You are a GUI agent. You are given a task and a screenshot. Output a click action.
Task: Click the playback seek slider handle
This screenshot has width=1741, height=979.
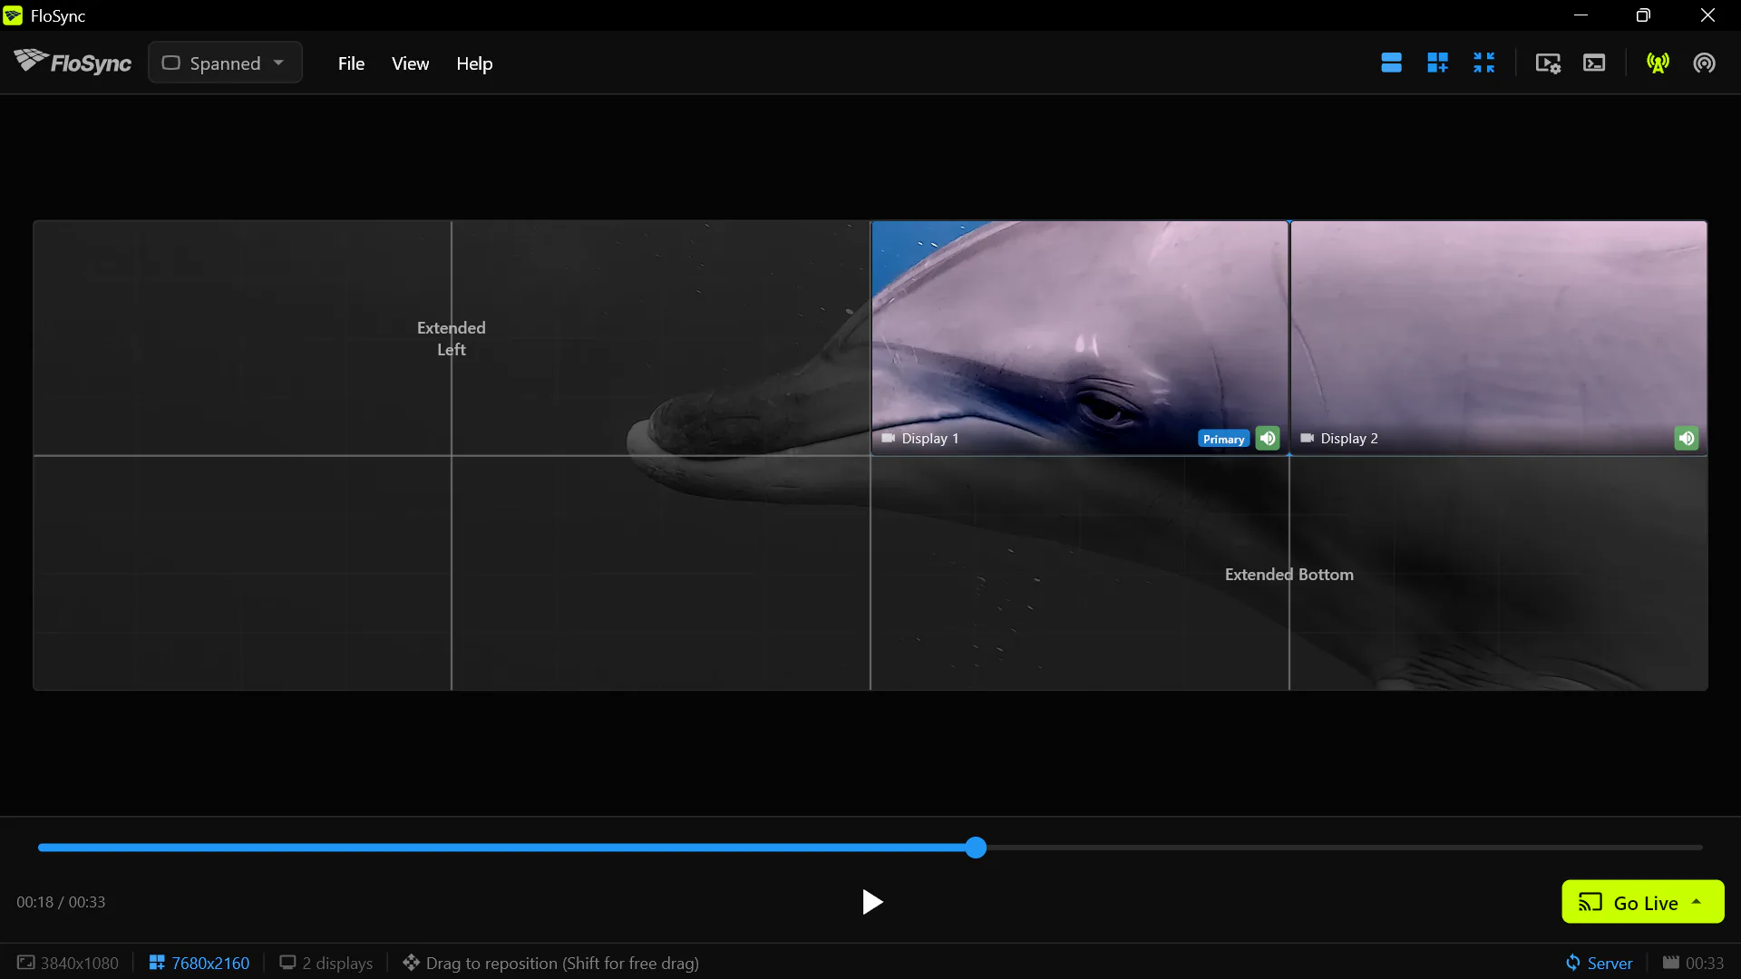coord(976,848)
